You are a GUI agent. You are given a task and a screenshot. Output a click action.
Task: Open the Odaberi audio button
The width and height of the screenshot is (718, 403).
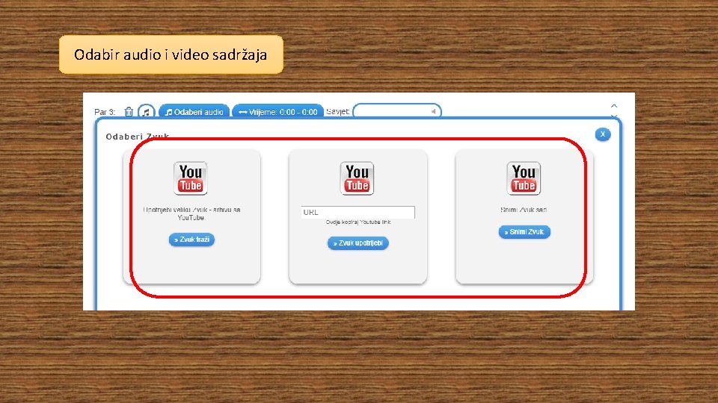[194, 111]
